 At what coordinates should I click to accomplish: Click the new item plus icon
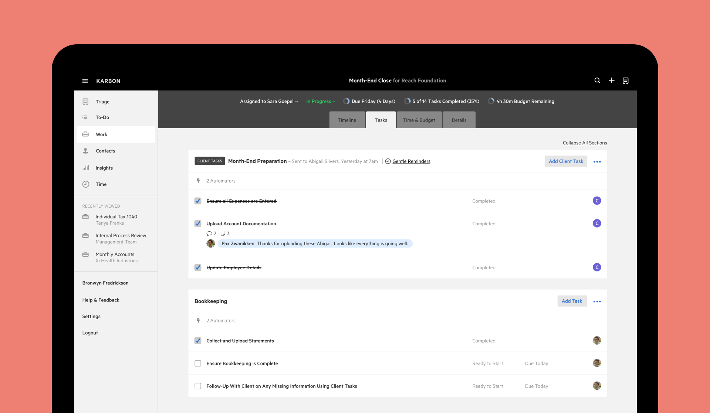point(612,81)
